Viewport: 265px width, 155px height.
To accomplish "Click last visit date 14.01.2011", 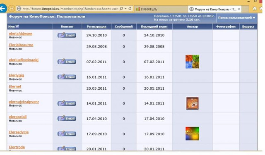I will point(154,103).
